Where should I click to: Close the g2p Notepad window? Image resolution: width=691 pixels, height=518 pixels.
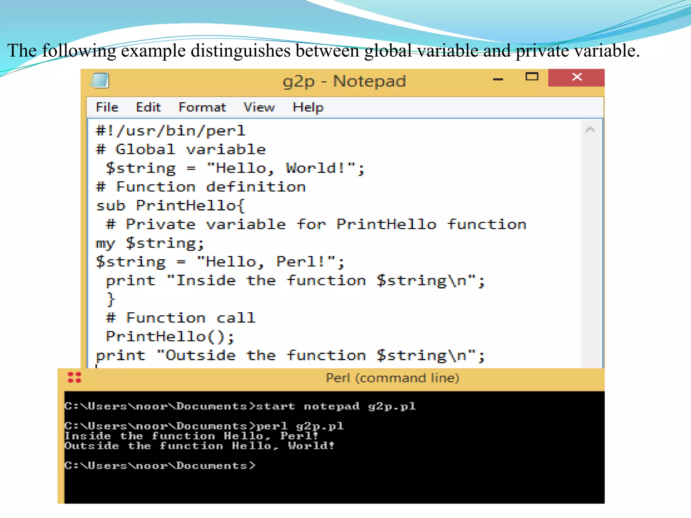[x=576, y=77]
